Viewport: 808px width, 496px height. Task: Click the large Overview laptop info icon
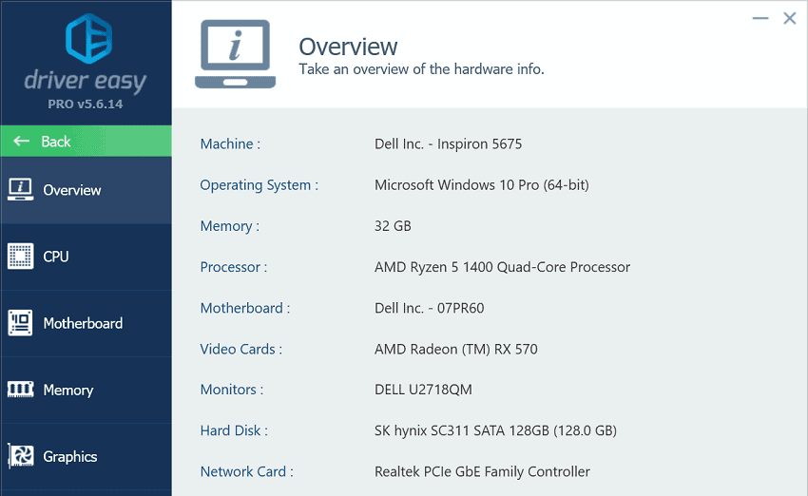(x=235, y=54)
